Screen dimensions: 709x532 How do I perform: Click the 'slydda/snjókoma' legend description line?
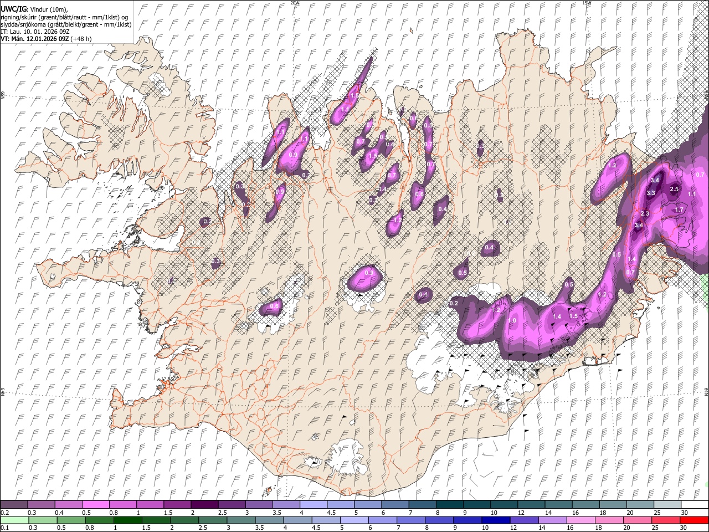click(66, 24)
